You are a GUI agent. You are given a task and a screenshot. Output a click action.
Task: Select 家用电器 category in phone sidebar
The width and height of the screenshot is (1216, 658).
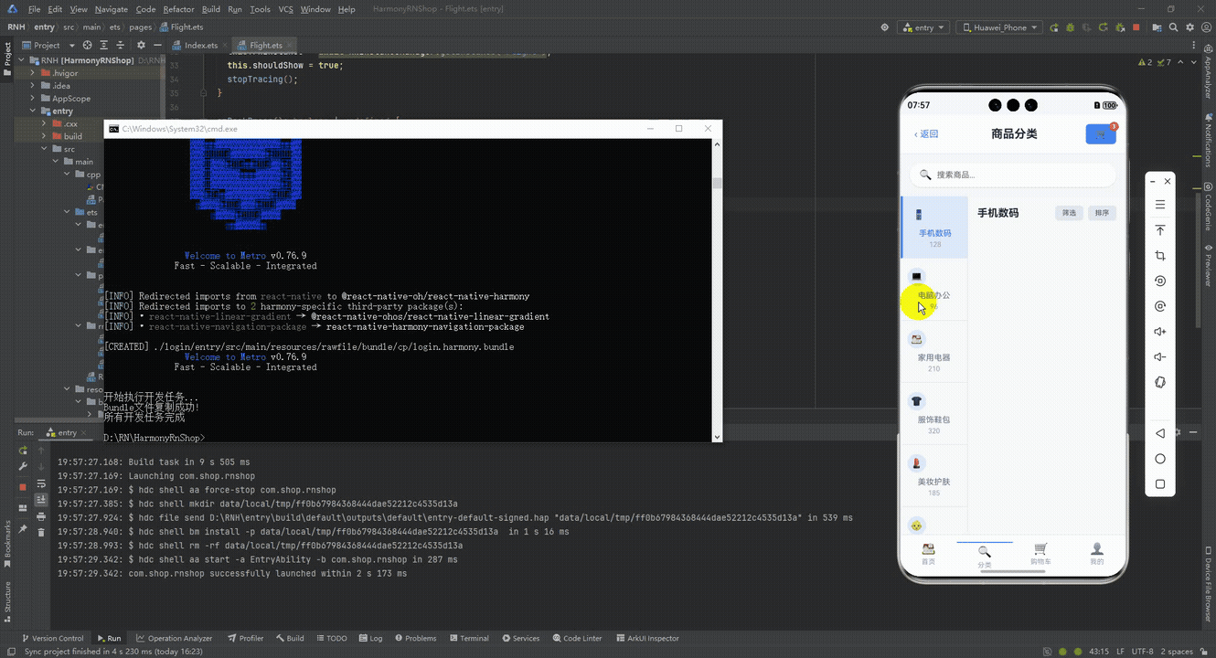click(x=933, y=352)
